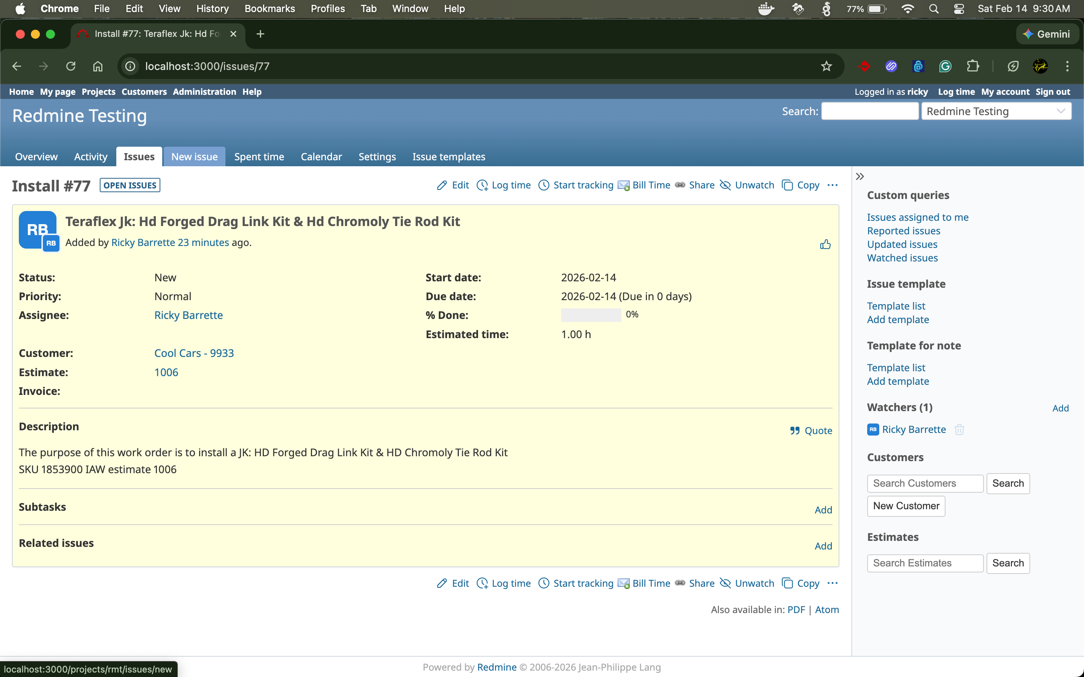The image size is (1084, 677).
Task: Open the Redmine Testing project dropdown
Action: (996, 111)
